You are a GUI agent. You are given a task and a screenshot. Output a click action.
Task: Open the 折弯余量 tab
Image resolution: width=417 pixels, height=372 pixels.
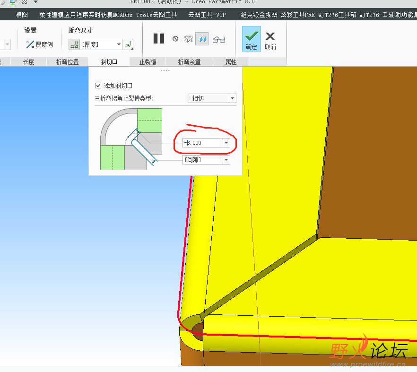tap(189, 62)
